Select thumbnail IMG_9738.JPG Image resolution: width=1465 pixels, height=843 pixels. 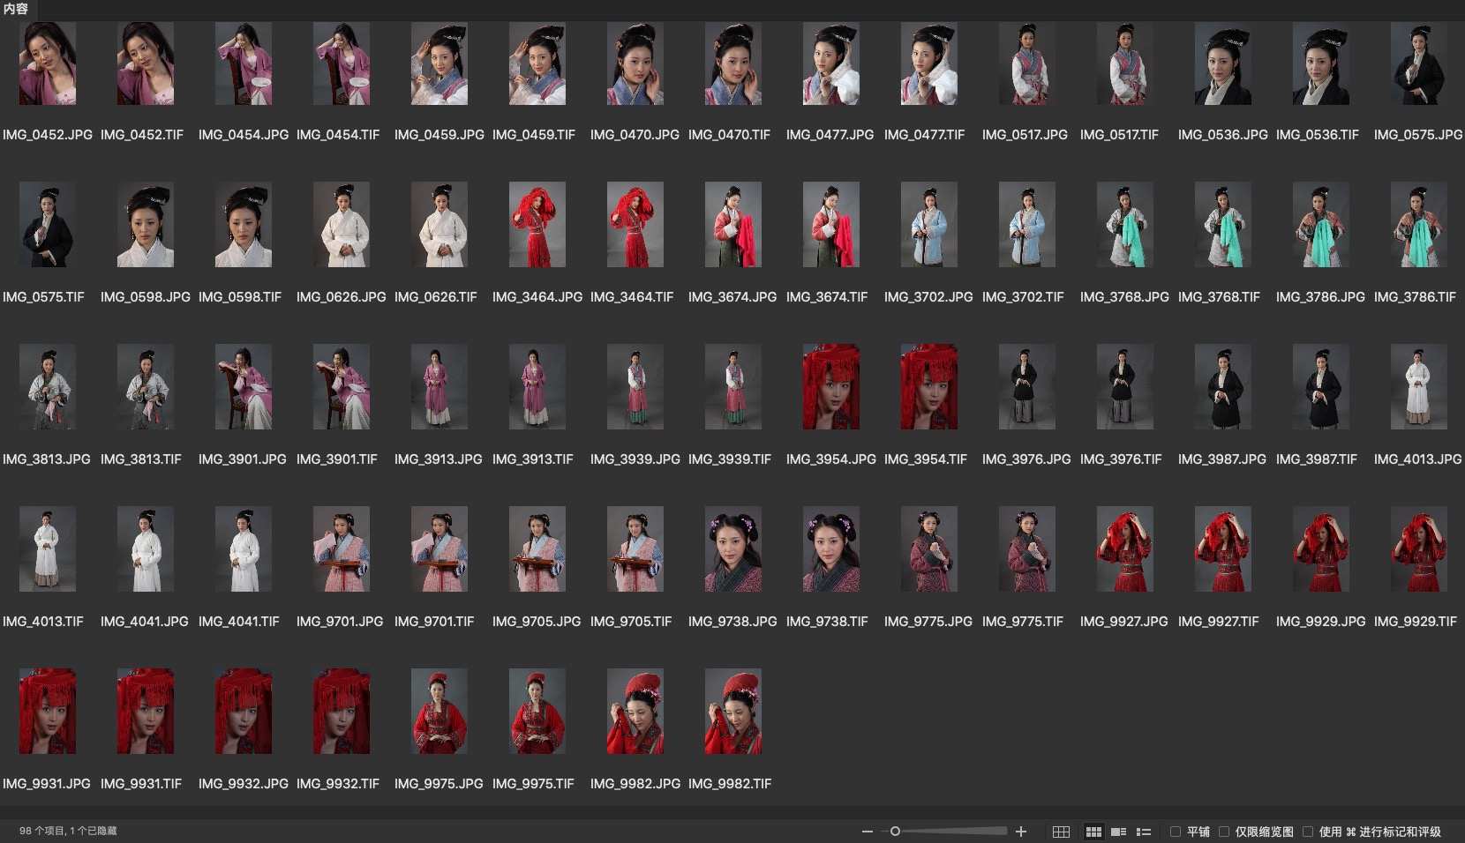[732, 549]
